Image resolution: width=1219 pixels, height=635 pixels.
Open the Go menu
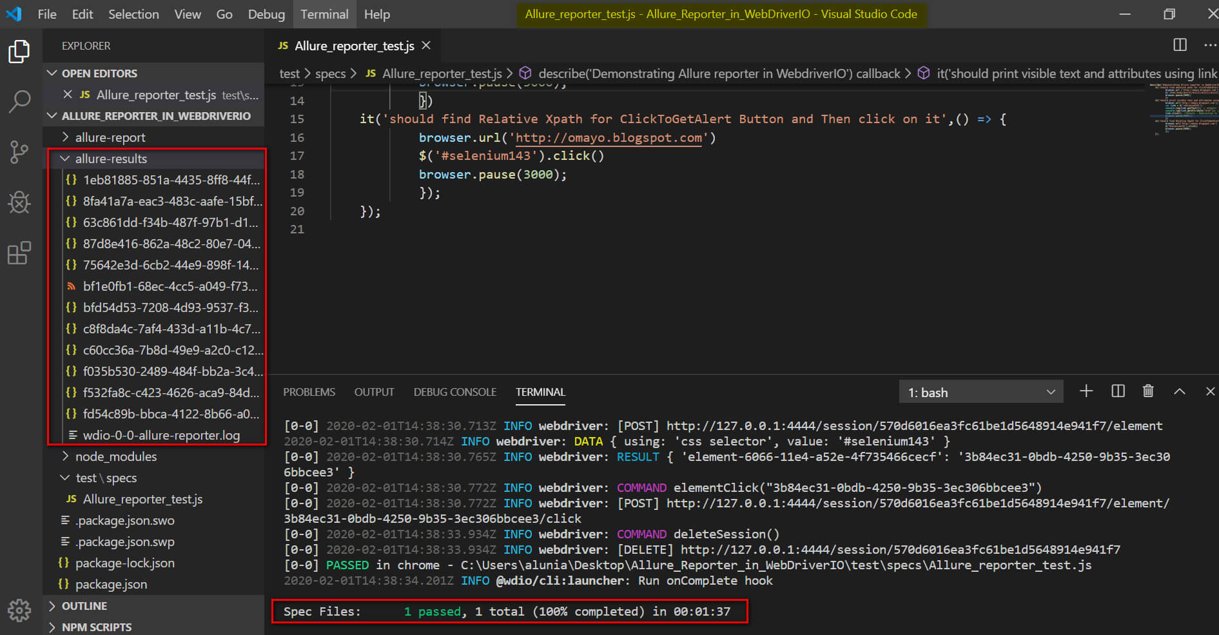(224, 14)
